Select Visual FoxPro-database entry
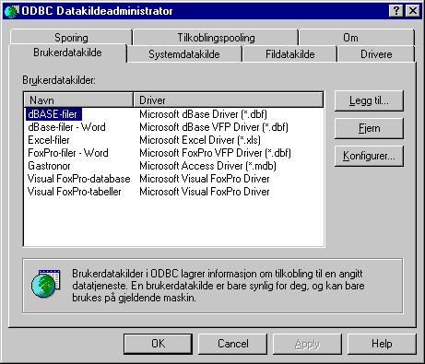This screenshot has height=364, width=425. point(79,179)
